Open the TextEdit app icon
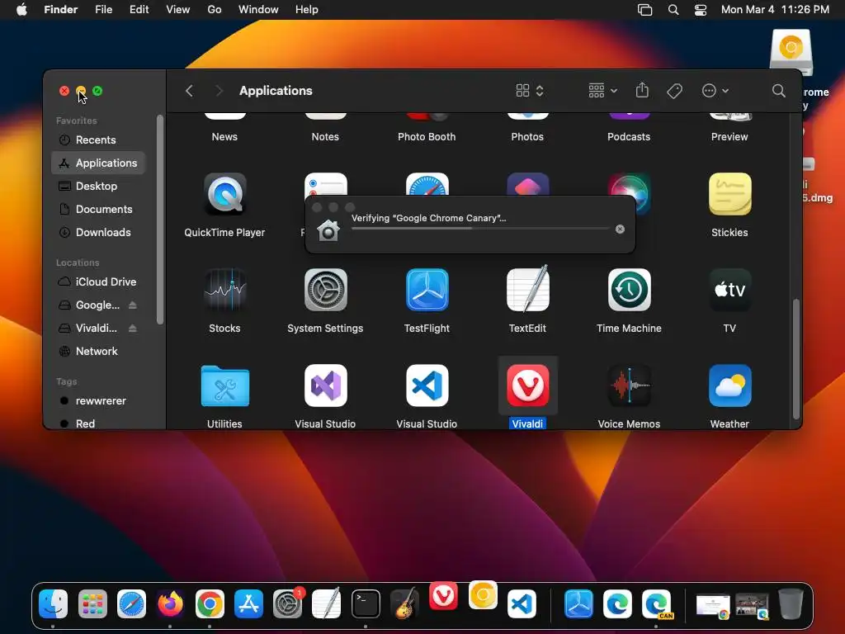 point(527,290)
